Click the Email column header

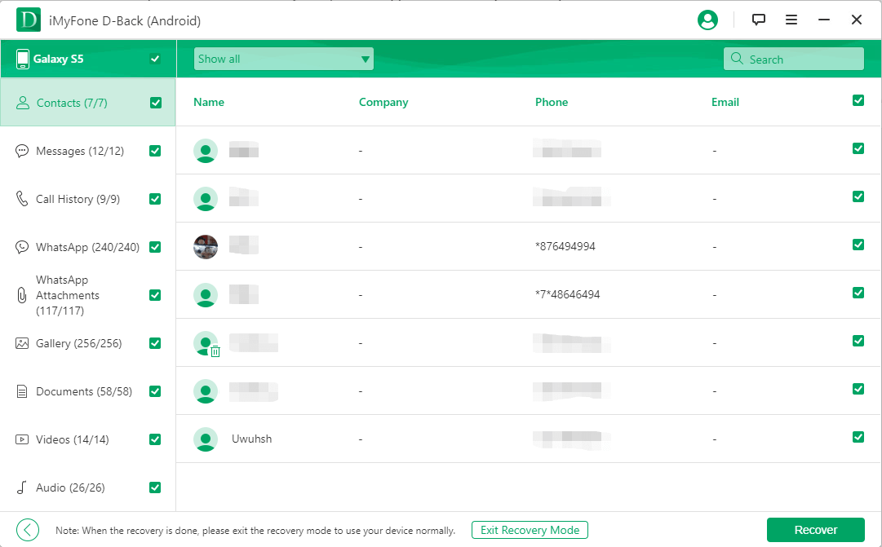(725, 102)
